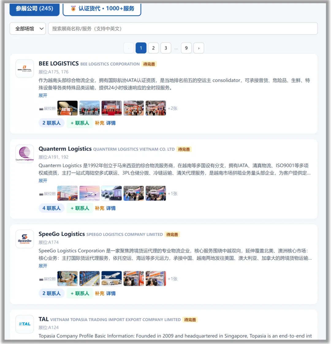Show SpeeGo Logistics 2 联系人
The image size is (331, 344).
point(51,293)
